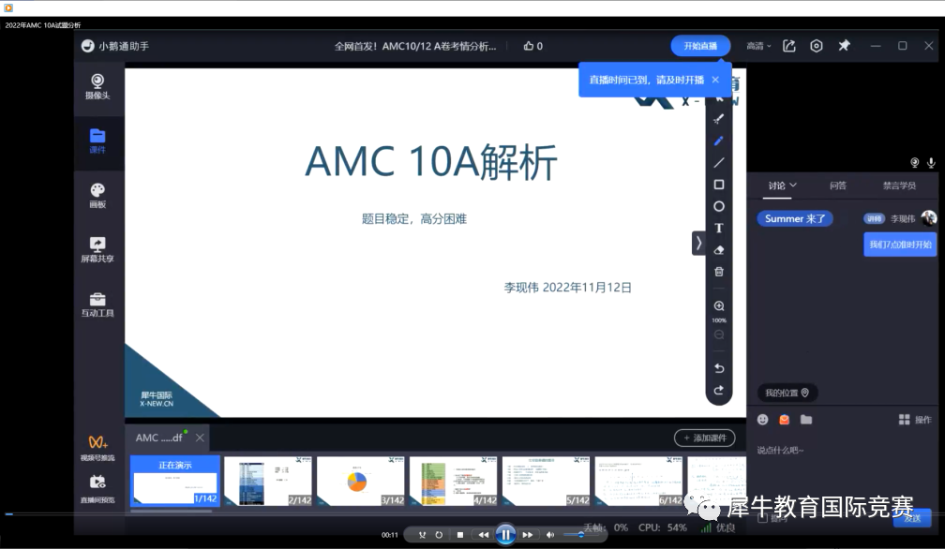Viewport: 945px width, 549px height.
Task: Open the 画板 whiteboard panel
Action: [97, 195]
